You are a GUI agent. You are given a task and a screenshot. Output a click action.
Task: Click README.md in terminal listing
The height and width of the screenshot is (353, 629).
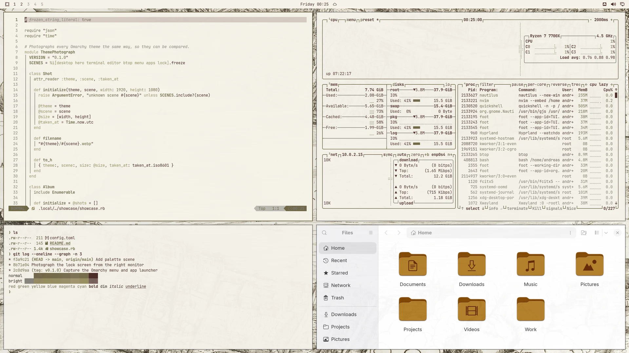coord(60,244)
